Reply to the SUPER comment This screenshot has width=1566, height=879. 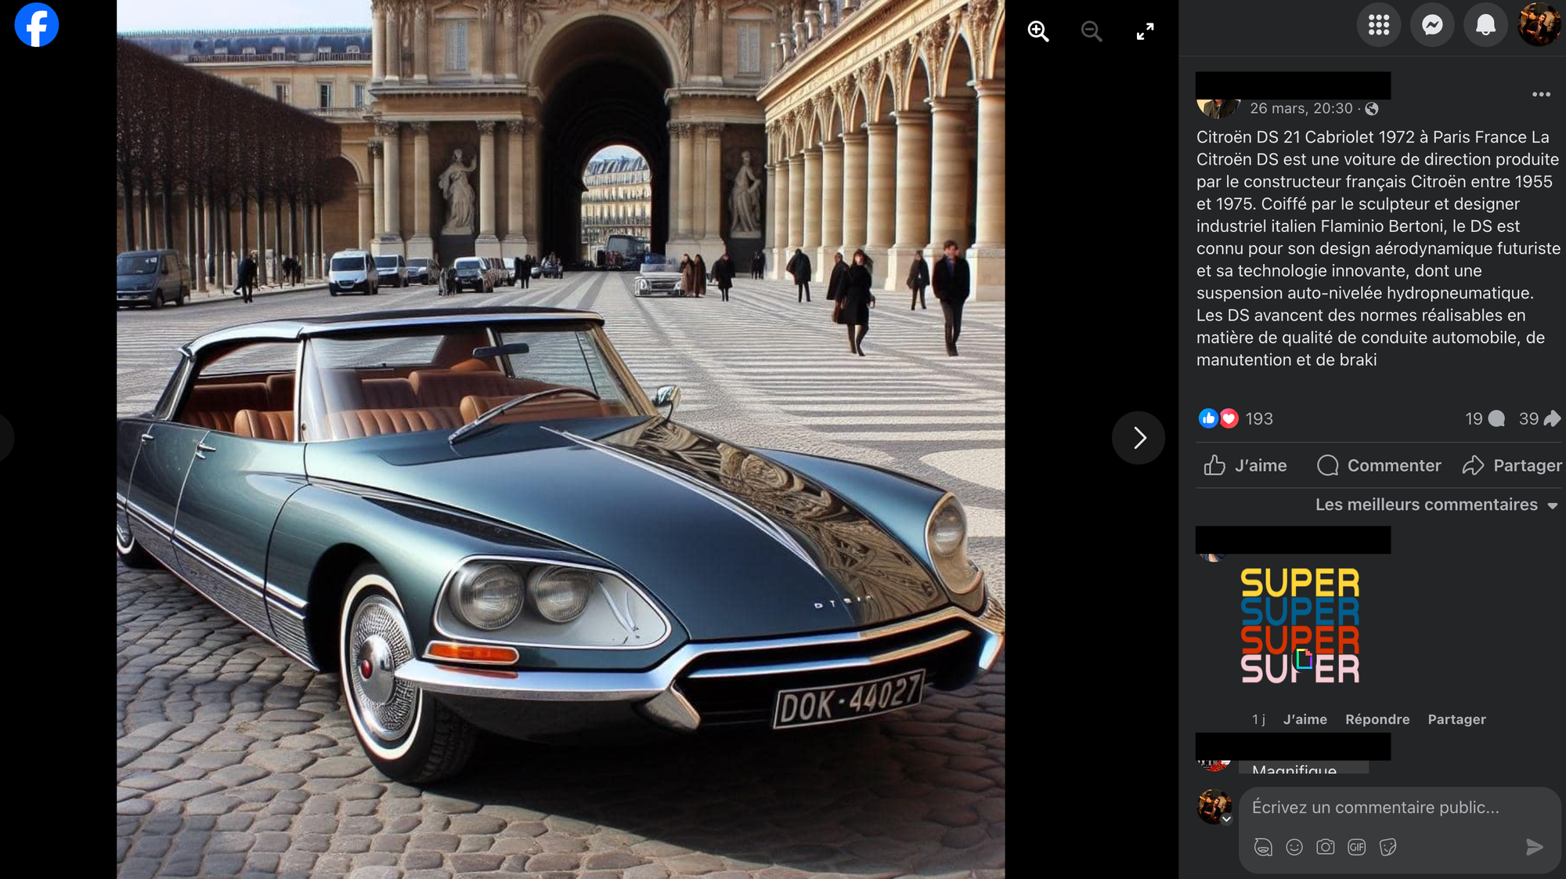pyautogui.click(x=1377, y=719)
